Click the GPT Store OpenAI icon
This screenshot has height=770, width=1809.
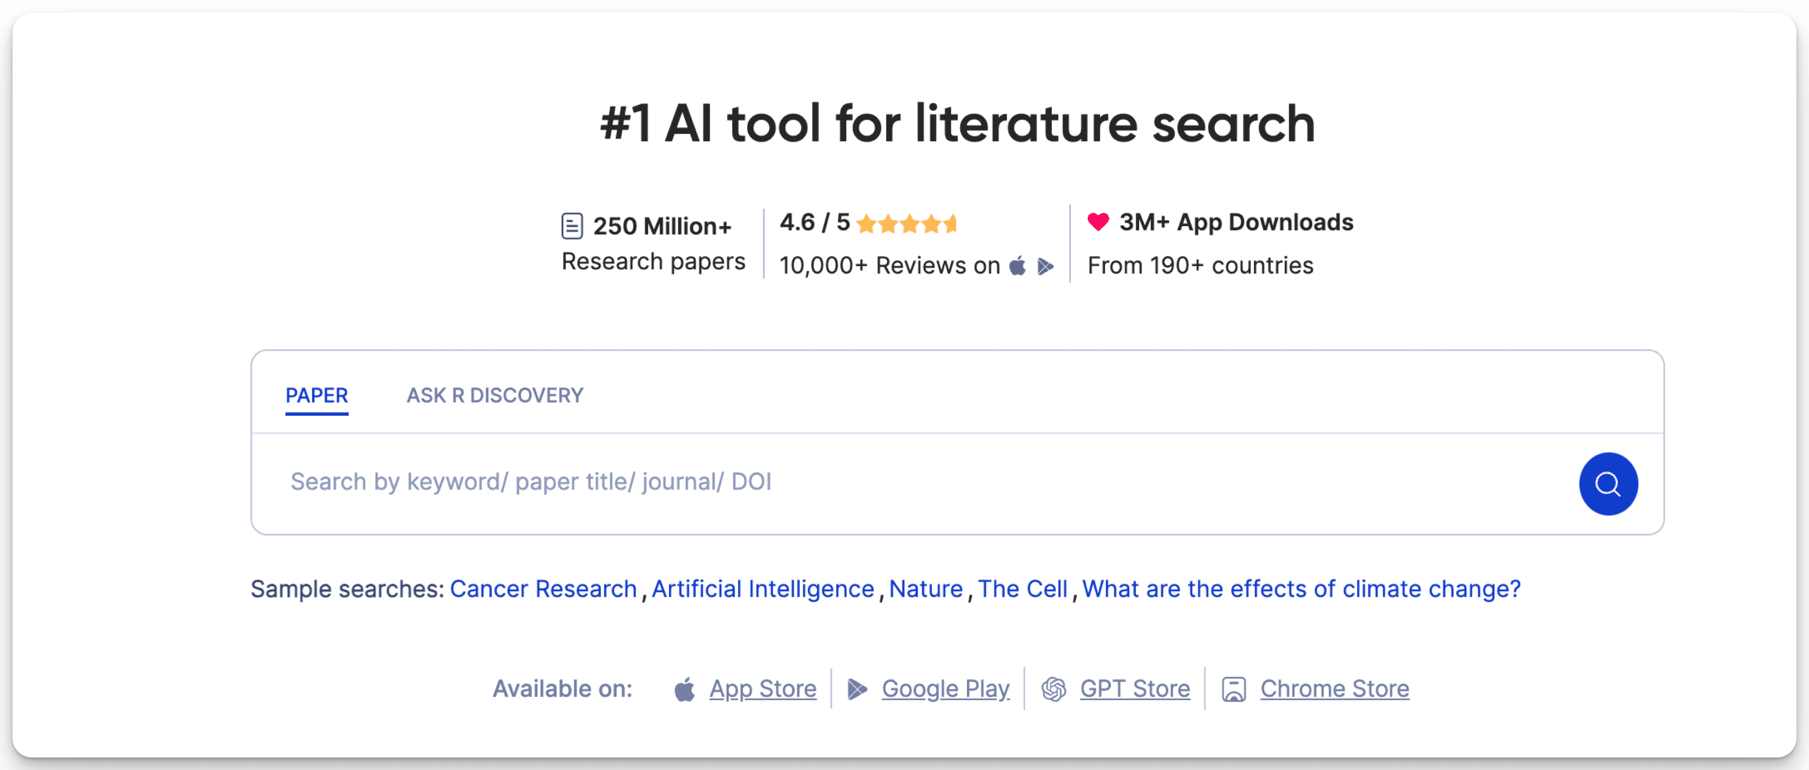(x=1053, y=688)
